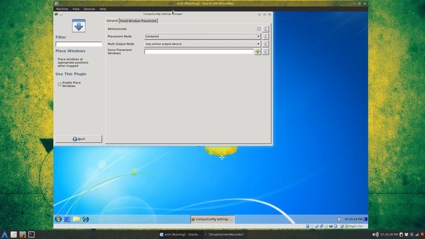
Task: Click the host panel clock
Action: [x=389, y=234]
